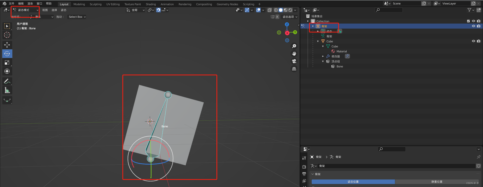Click the red X axis gizmo
Viewport: 483px width, 187px height.
pyautogui.click(x=287, y=33)
